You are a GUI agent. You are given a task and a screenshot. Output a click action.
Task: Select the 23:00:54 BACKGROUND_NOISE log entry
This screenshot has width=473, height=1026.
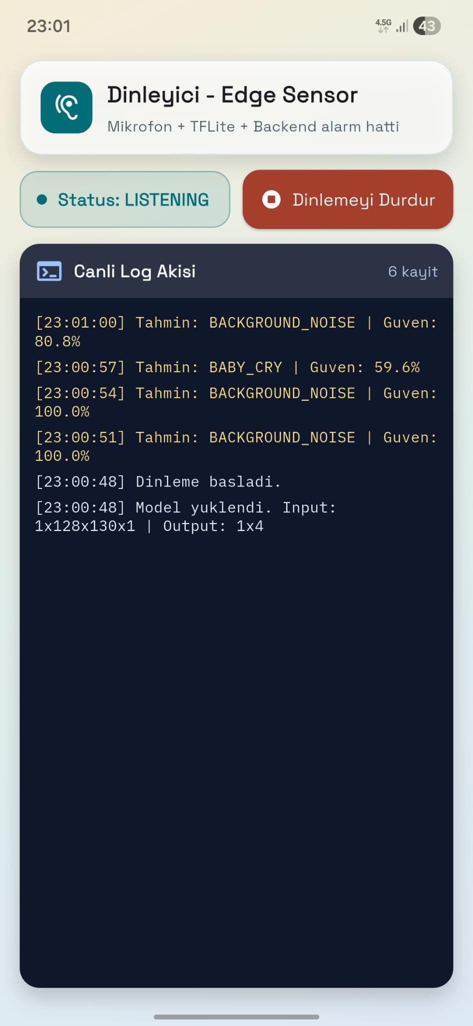(236, 402)
